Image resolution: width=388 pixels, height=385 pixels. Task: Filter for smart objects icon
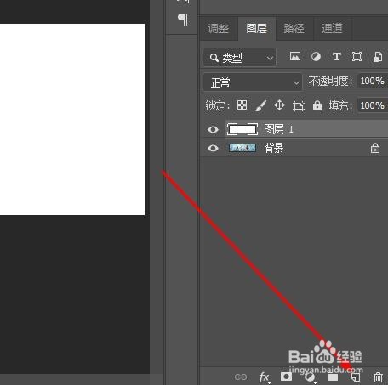[378, 57]
